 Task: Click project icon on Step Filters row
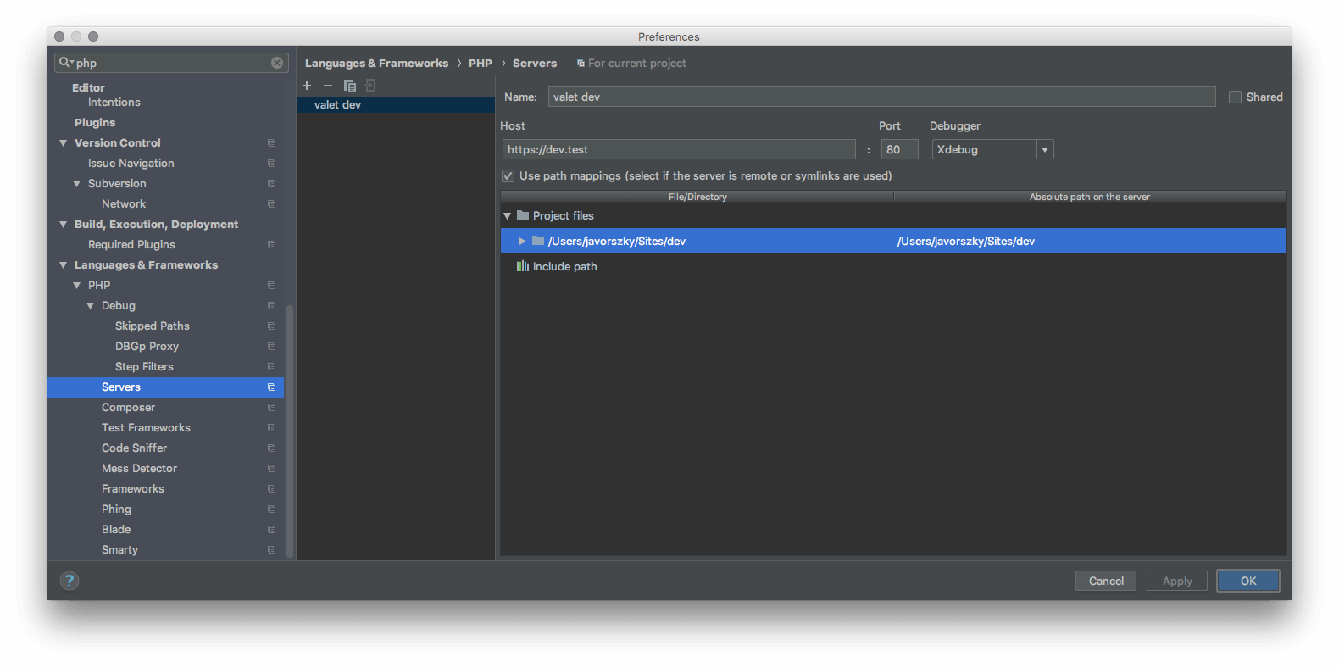tap(272, 367)
